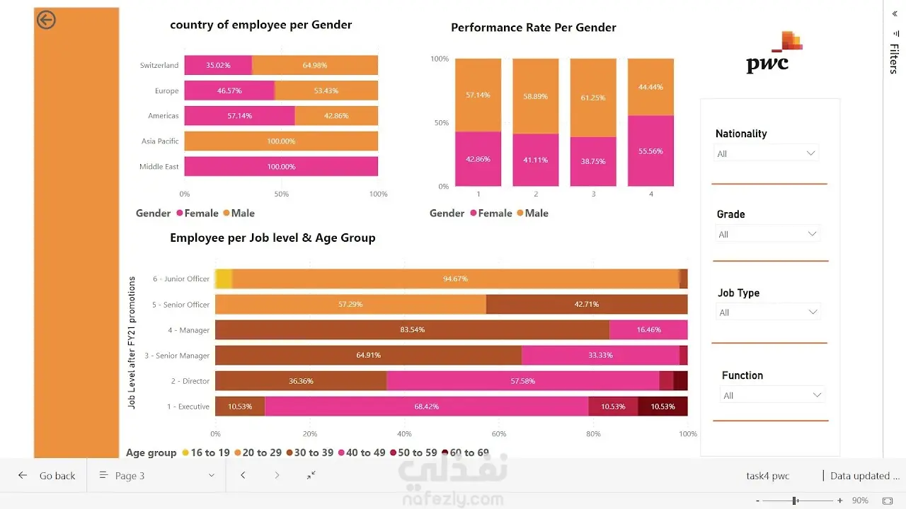Expand the Filters pane double-chevron icon

click(895, 13)
